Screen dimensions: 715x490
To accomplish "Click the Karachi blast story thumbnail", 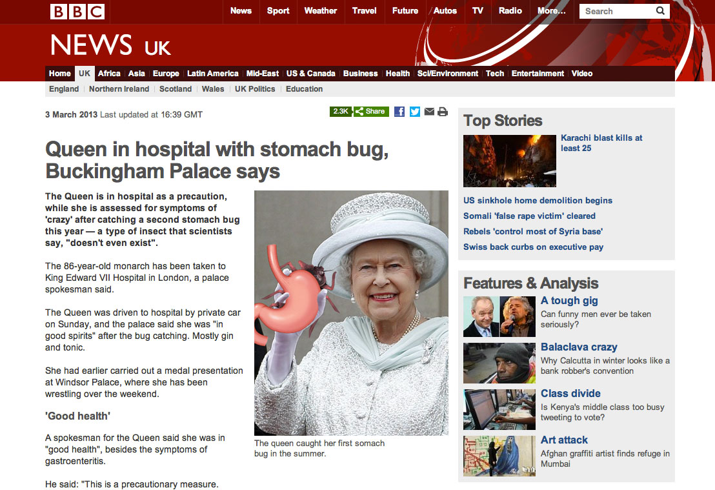I will click(510, 161).
